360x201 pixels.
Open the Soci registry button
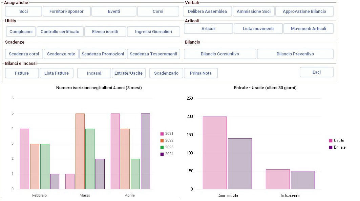(x=24, y=11)
